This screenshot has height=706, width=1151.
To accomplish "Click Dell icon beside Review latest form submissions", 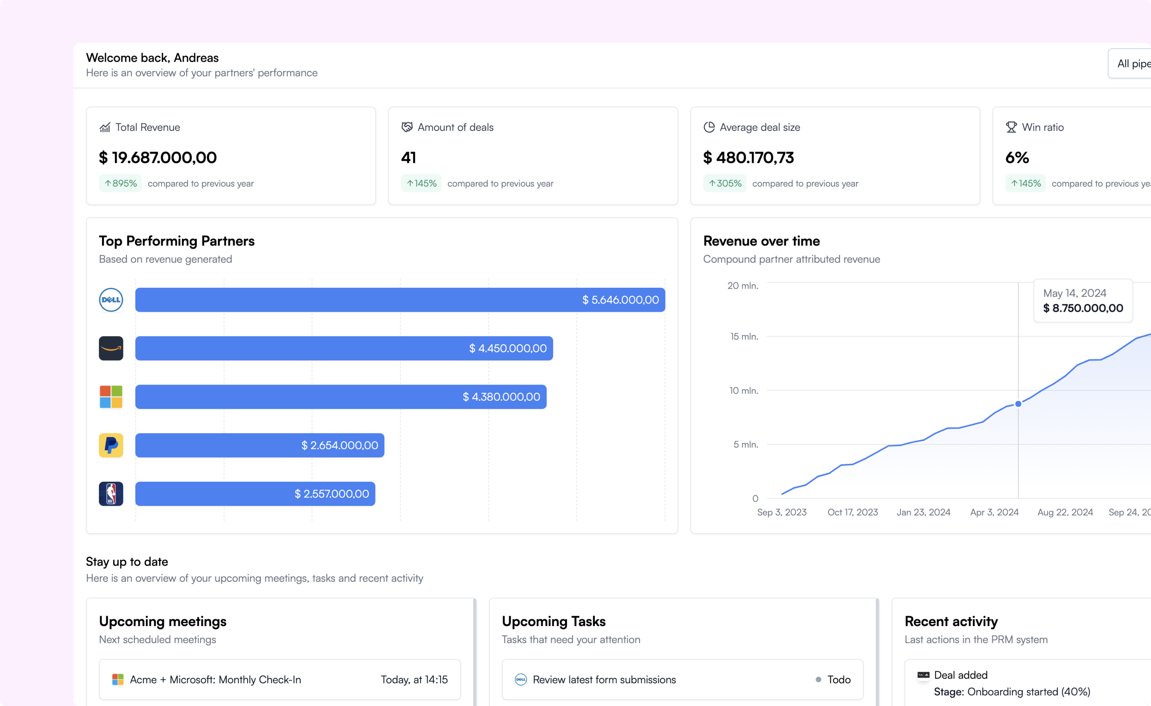I will point(521,680).
